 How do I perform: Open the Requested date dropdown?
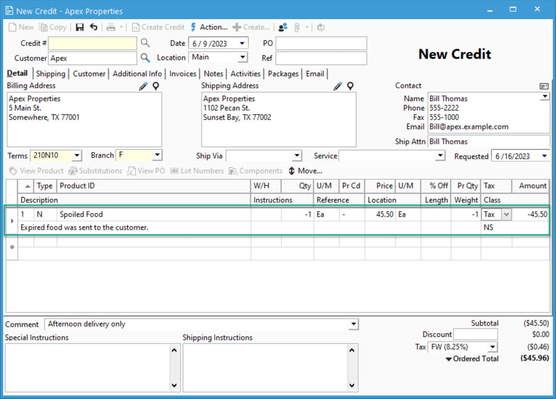pyautogui.click(x=544, y=156)
